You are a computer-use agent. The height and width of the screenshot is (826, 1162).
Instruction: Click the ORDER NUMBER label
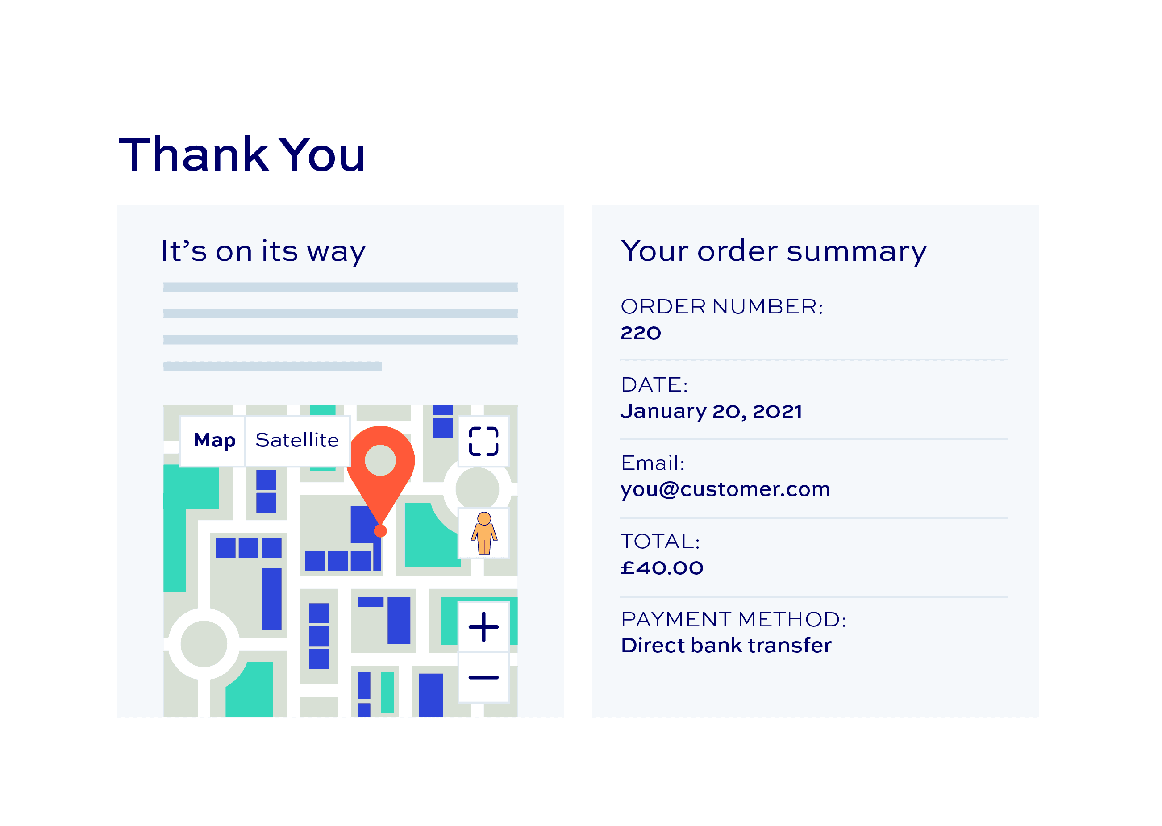721,307
